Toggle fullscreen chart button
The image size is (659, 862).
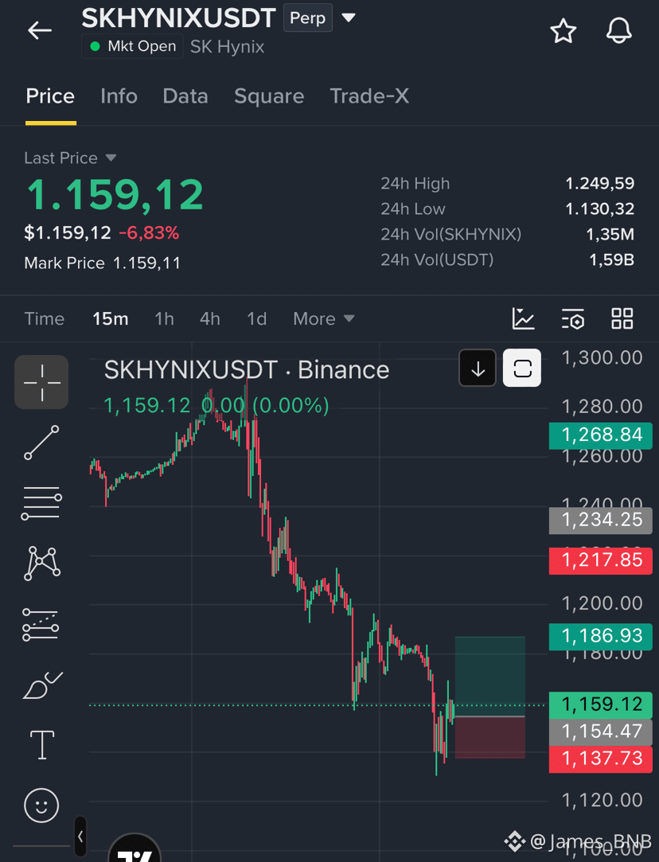[x=522, y=368]
